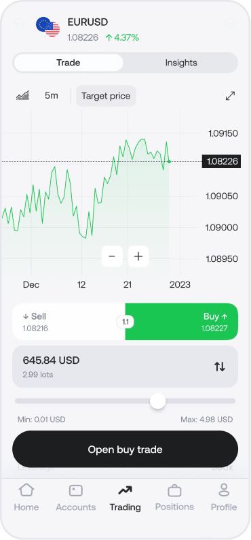Expand chart to fullscreen
The image size is (251, 540).
point(230,96)
